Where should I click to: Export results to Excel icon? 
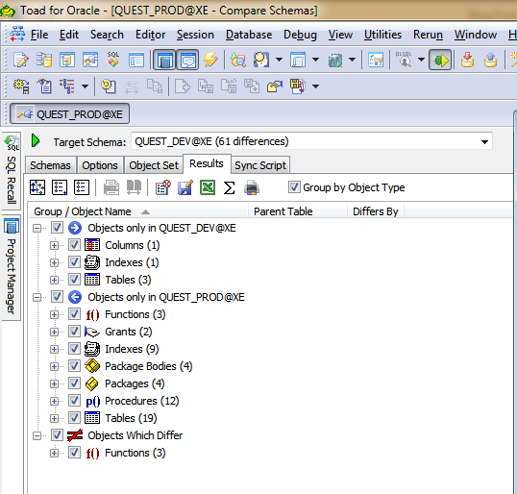pos(208,187)
